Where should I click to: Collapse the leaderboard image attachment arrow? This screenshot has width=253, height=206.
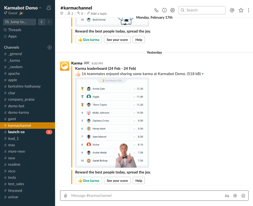pyautogui.click(x=203, y=74)
